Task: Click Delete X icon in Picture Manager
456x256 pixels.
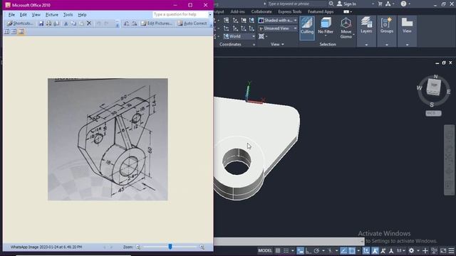Action: (x=89, y=23)
